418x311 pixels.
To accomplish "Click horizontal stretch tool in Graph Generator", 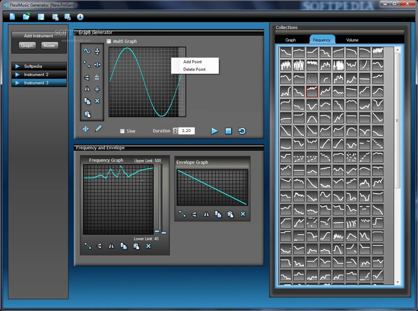I will (x=97, y=64).
